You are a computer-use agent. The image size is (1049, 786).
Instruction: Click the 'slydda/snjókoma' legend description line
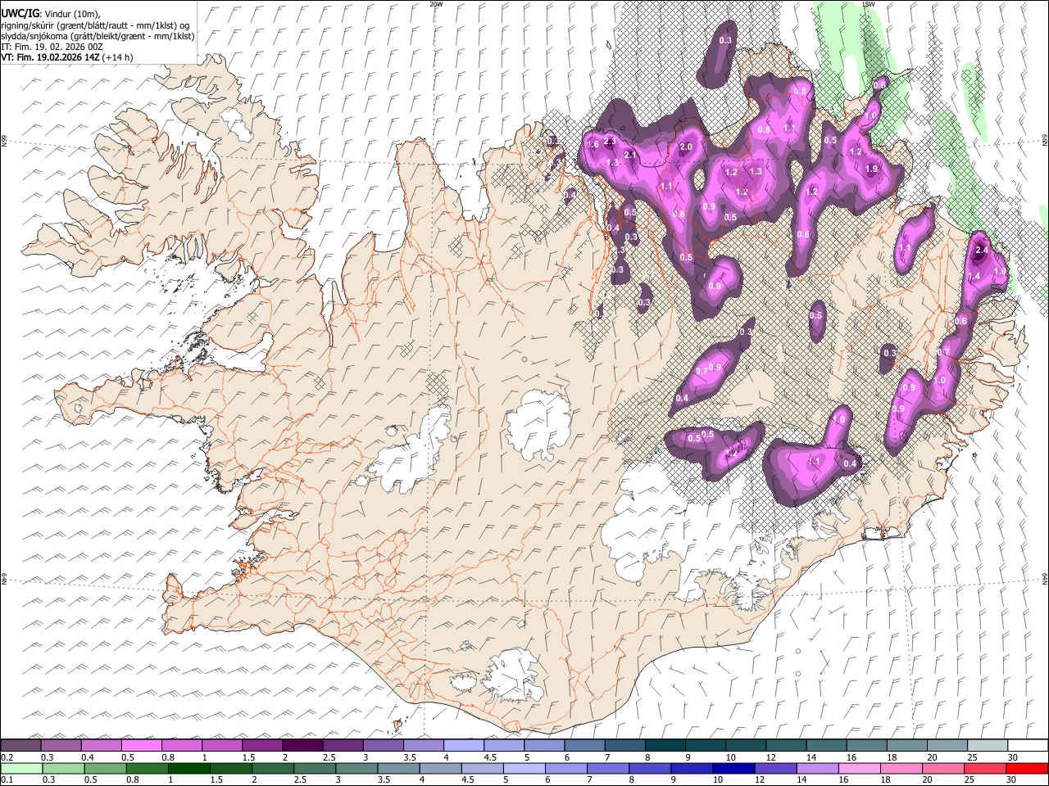(98, 36)
